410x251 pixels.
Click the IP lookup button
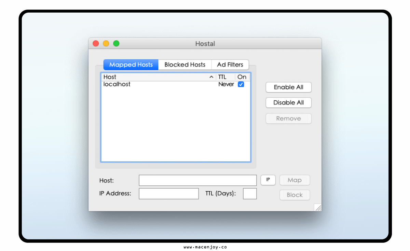(x=268, y=180)
